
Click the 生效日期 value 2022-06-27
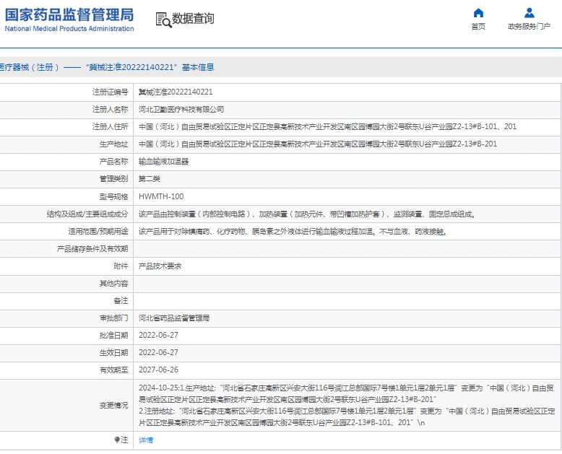[x=158, y=353]
